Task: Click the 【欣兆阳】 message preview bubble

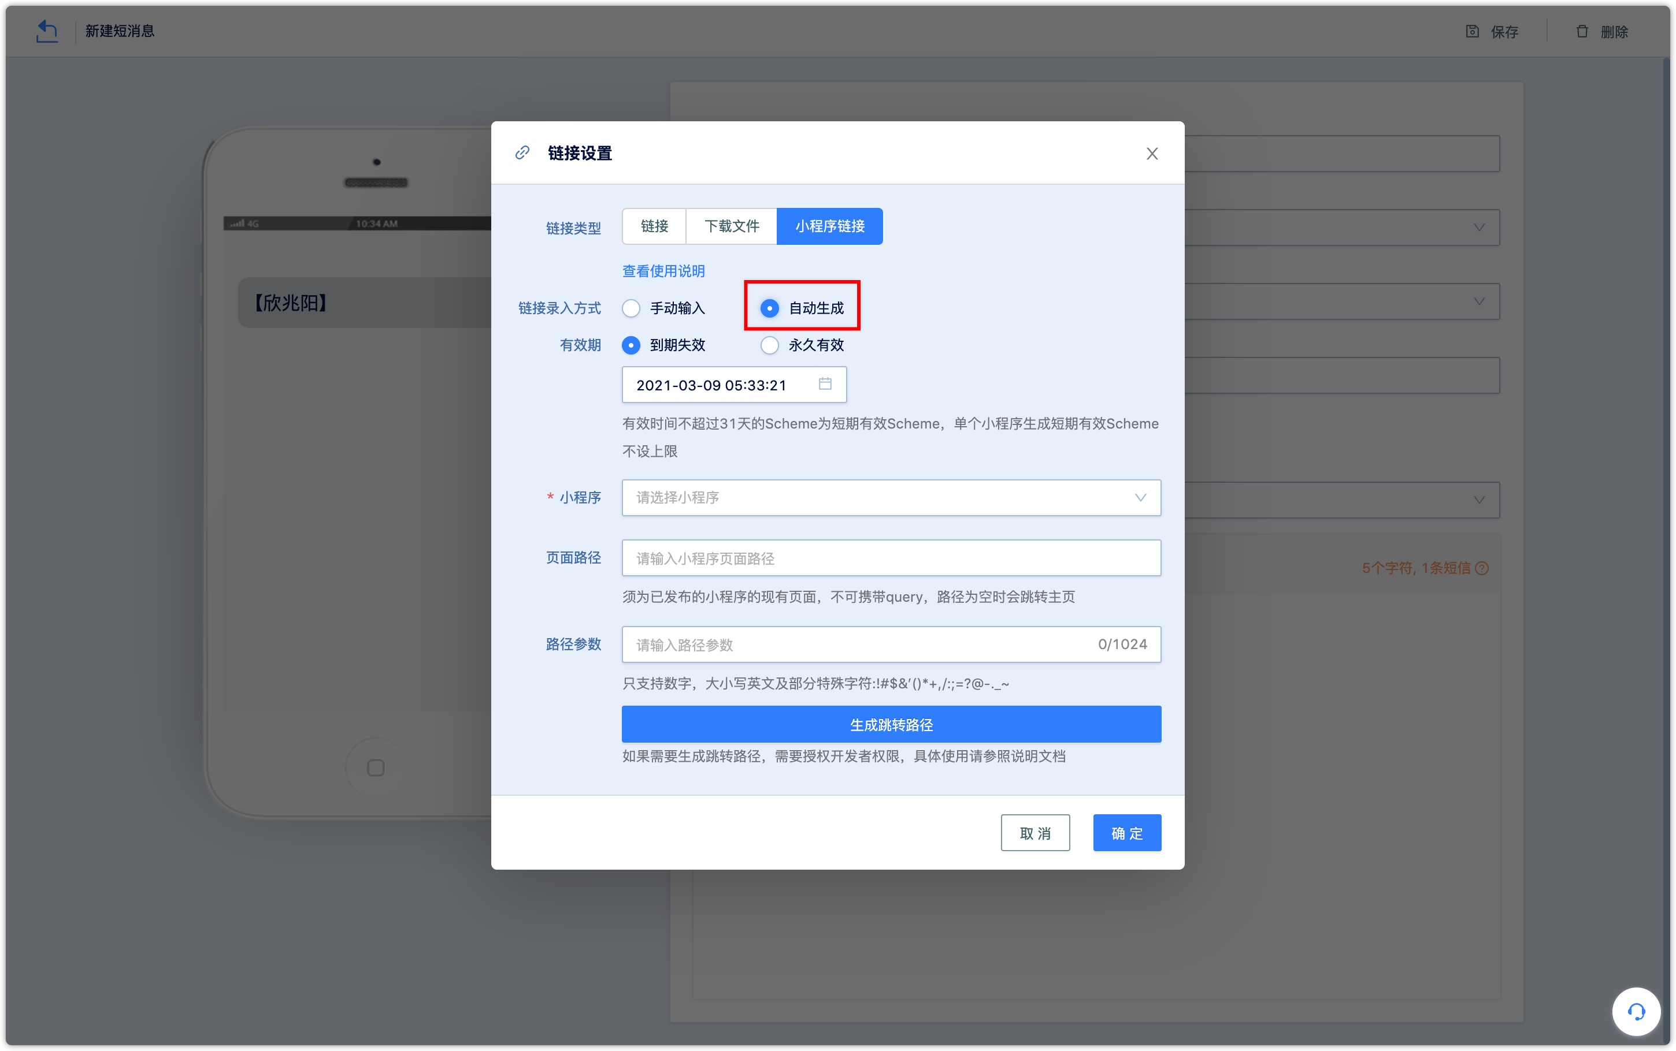Action: (x=365, y=303)
